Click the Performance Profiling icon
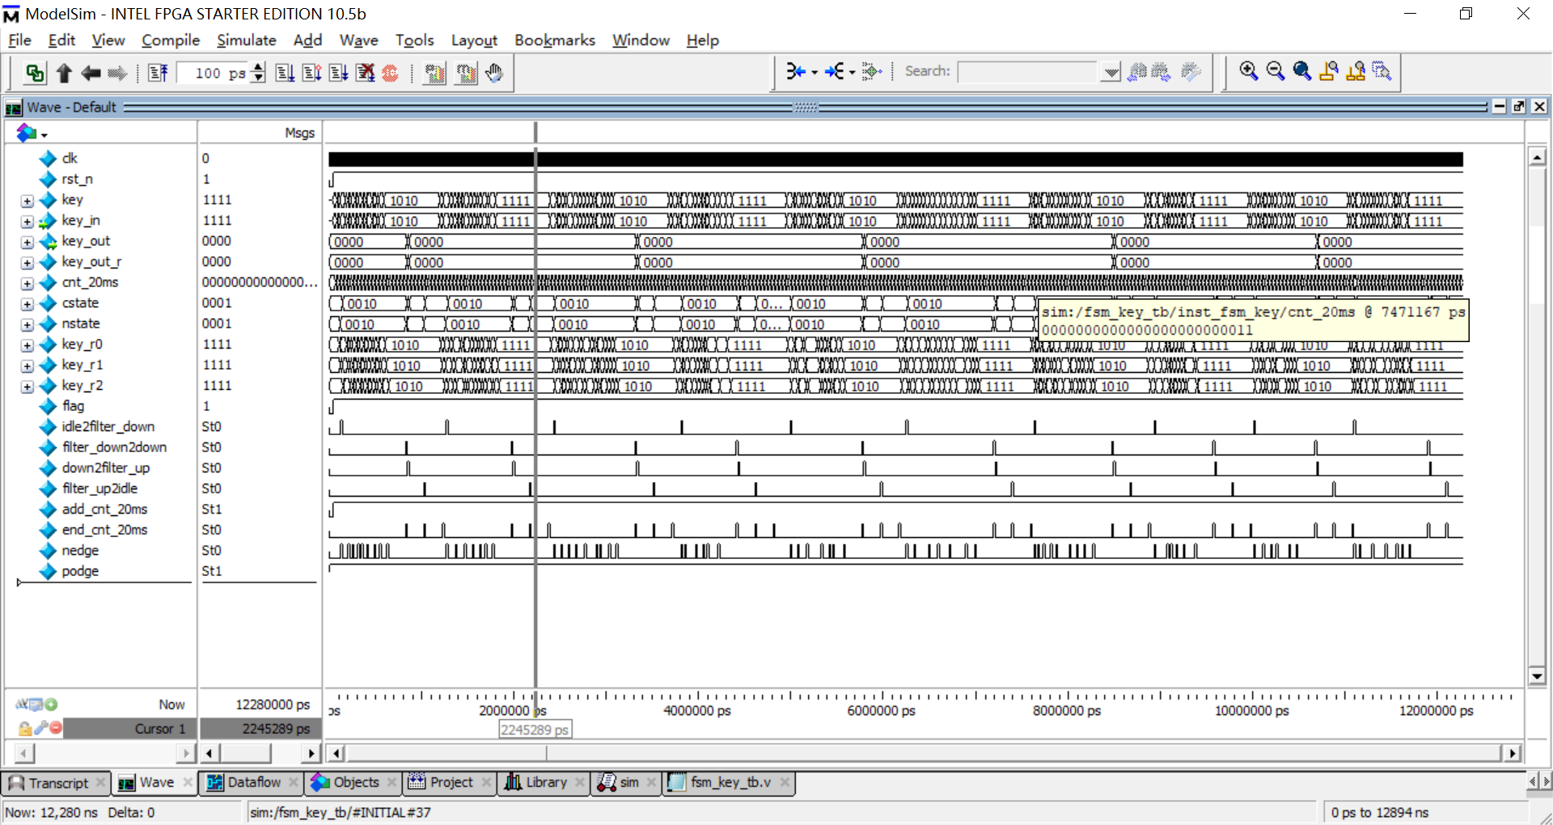The image size is (1553, 825). [x=435, y=73]
